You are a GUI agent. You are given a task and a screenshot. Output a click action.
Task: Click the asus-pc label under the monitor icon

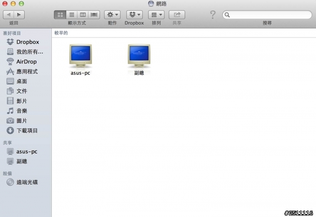click(80, 73)
